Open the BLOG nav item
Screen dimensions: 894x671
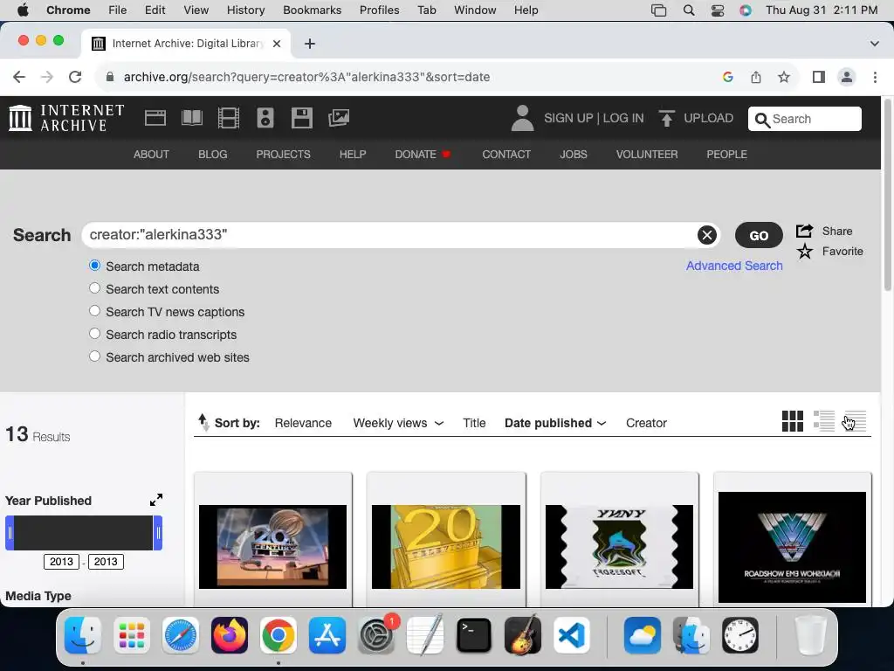(x=213, y=154)
